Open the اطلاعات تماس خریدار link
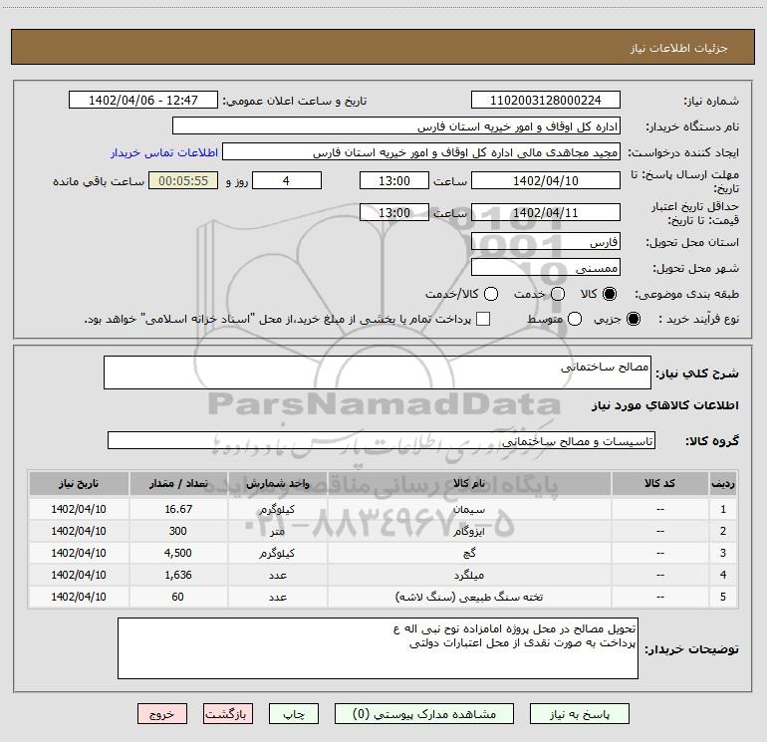767x742 pixels. (x=164, y=152)
